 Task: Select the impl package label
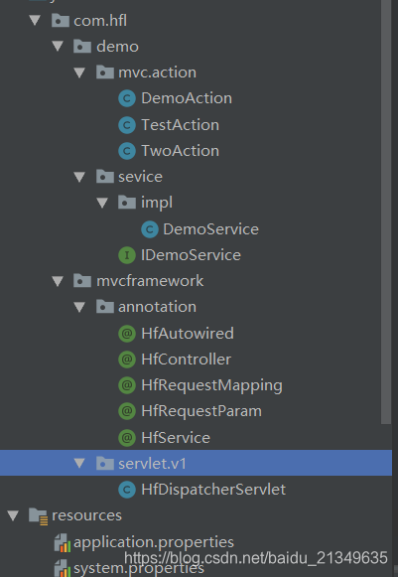pyautogui.click(x=157, y=204)
